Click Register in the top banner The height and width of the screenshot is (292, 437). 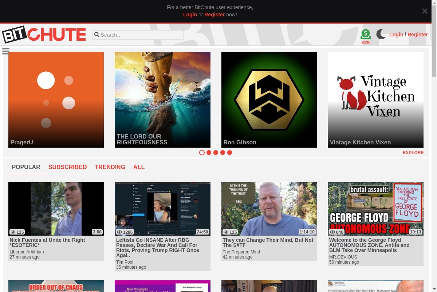click(214, 15)
